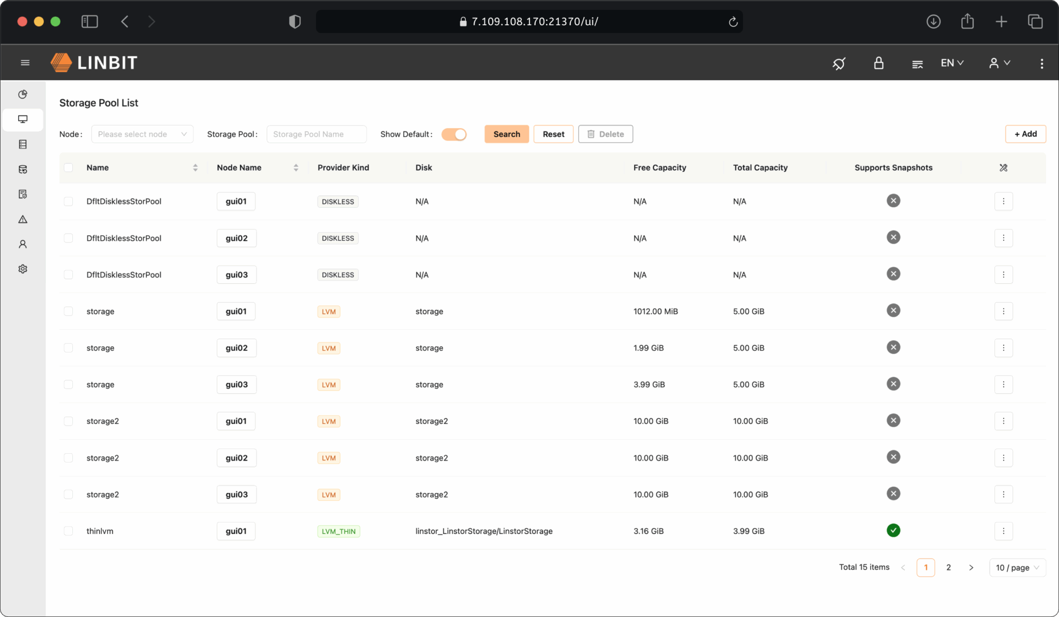Check the select-all checkbox in the table header

69,167
